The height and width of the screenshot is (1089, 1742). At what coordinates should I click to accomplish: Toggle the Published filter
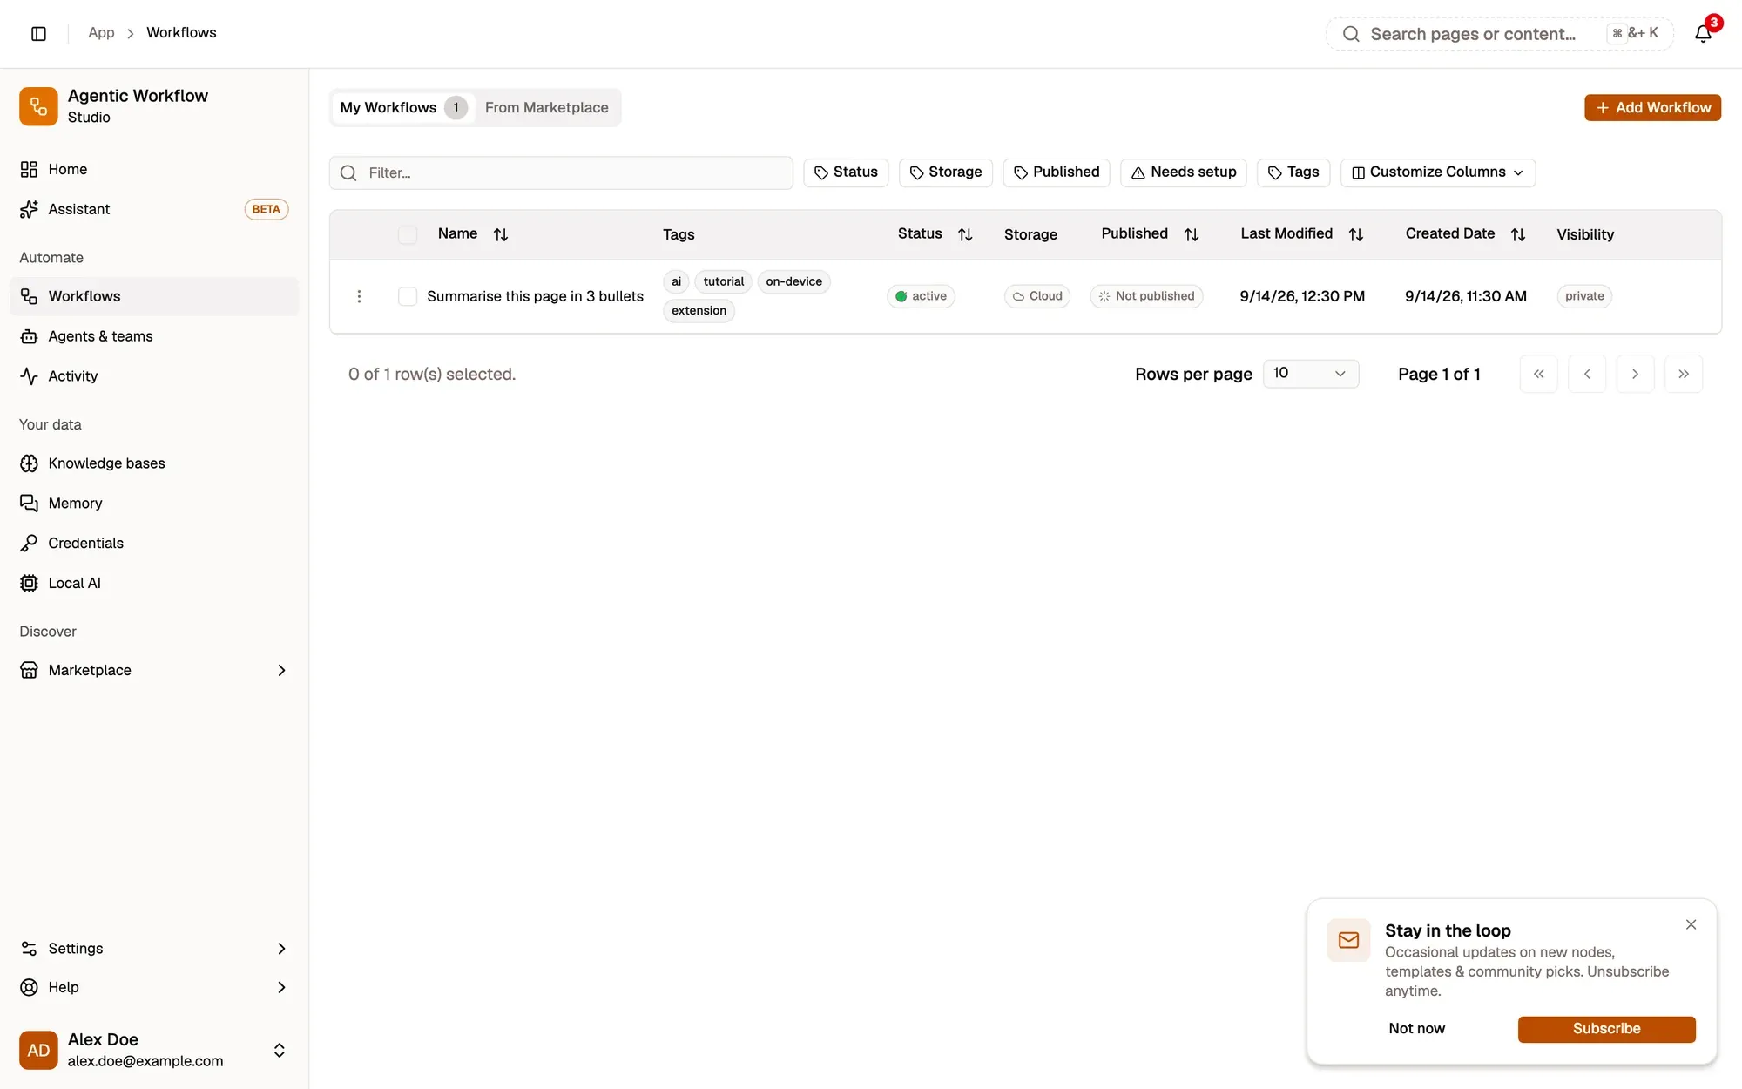point(1057,172)
